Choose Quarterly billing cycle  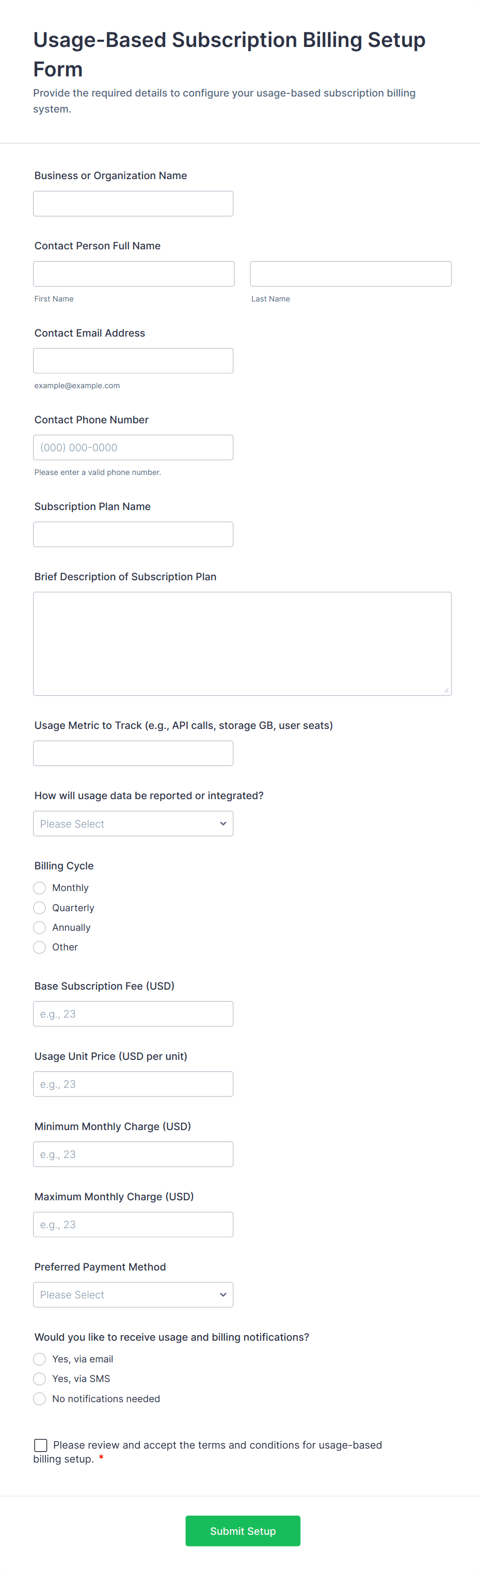(40, 908)
